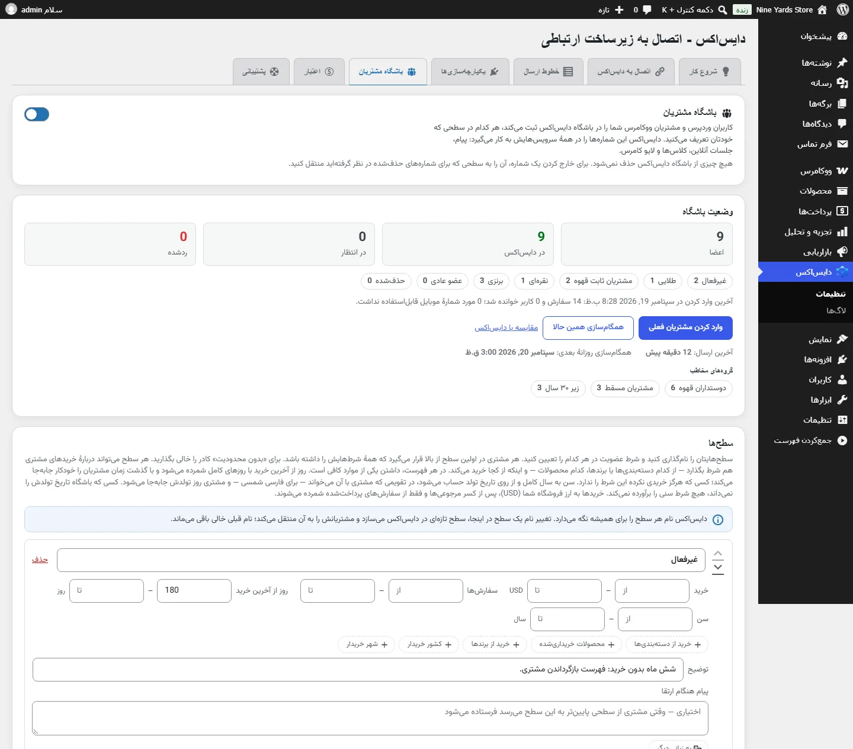Click the پیام هنگام ارتقا textarea
This screenshot has width=853, height=749.
[370, 718]
